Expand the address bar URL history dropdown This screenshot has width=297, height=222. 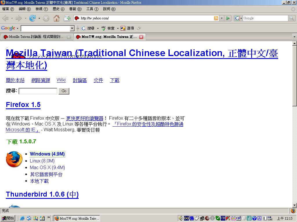222,18
